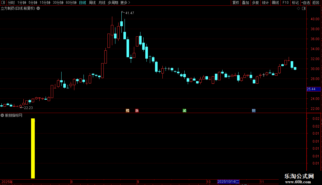Expand the 股朋指标网 indicator dropdown

coord(2,116)
